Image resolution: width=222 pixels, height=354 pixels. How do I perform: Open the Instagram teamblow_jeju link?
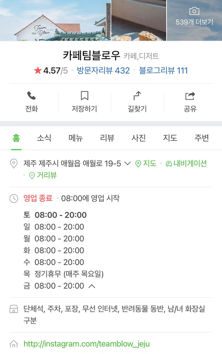point(87,344)
